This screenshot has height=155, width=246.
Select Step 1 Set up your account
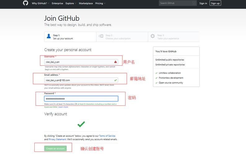[x=70, y=37]
